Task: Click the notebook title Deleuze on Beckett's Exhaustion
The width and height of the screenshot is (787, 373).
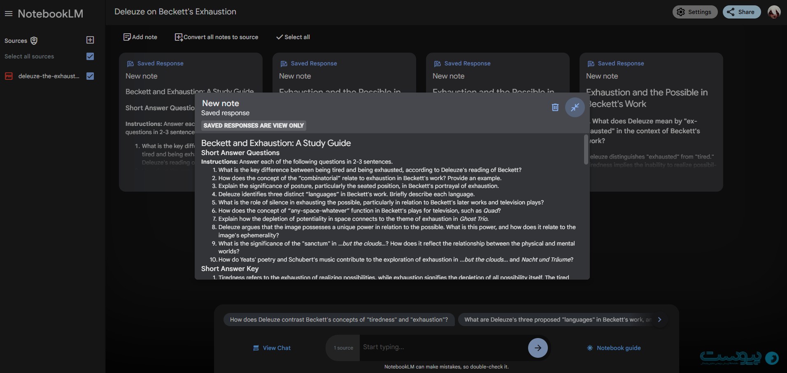Action: 175,12
